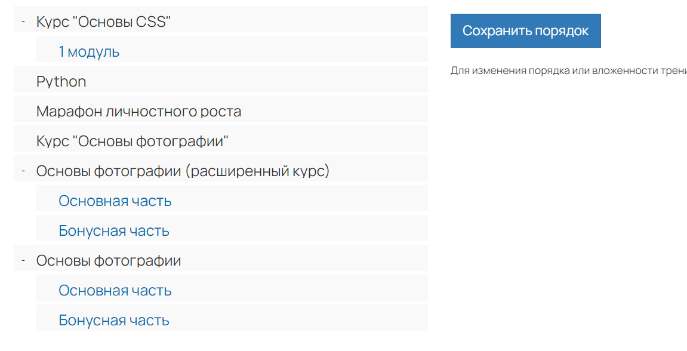Screen dimensions: 687x351
Task: Open Основная часть under Основы фотографии
Action: pyautogui.click(x=115, y=290)
